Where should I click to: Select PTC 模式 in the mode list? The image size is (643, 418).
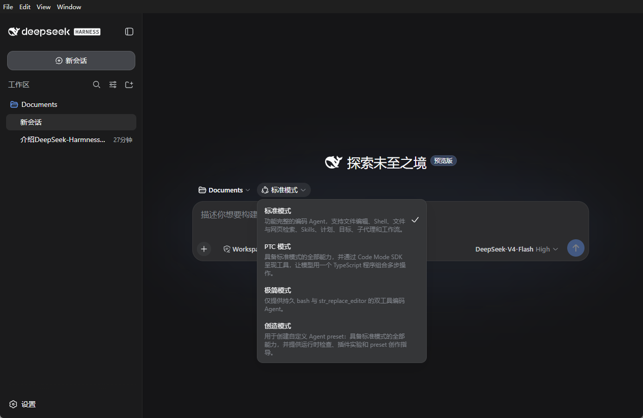click(x=342, y=260)
